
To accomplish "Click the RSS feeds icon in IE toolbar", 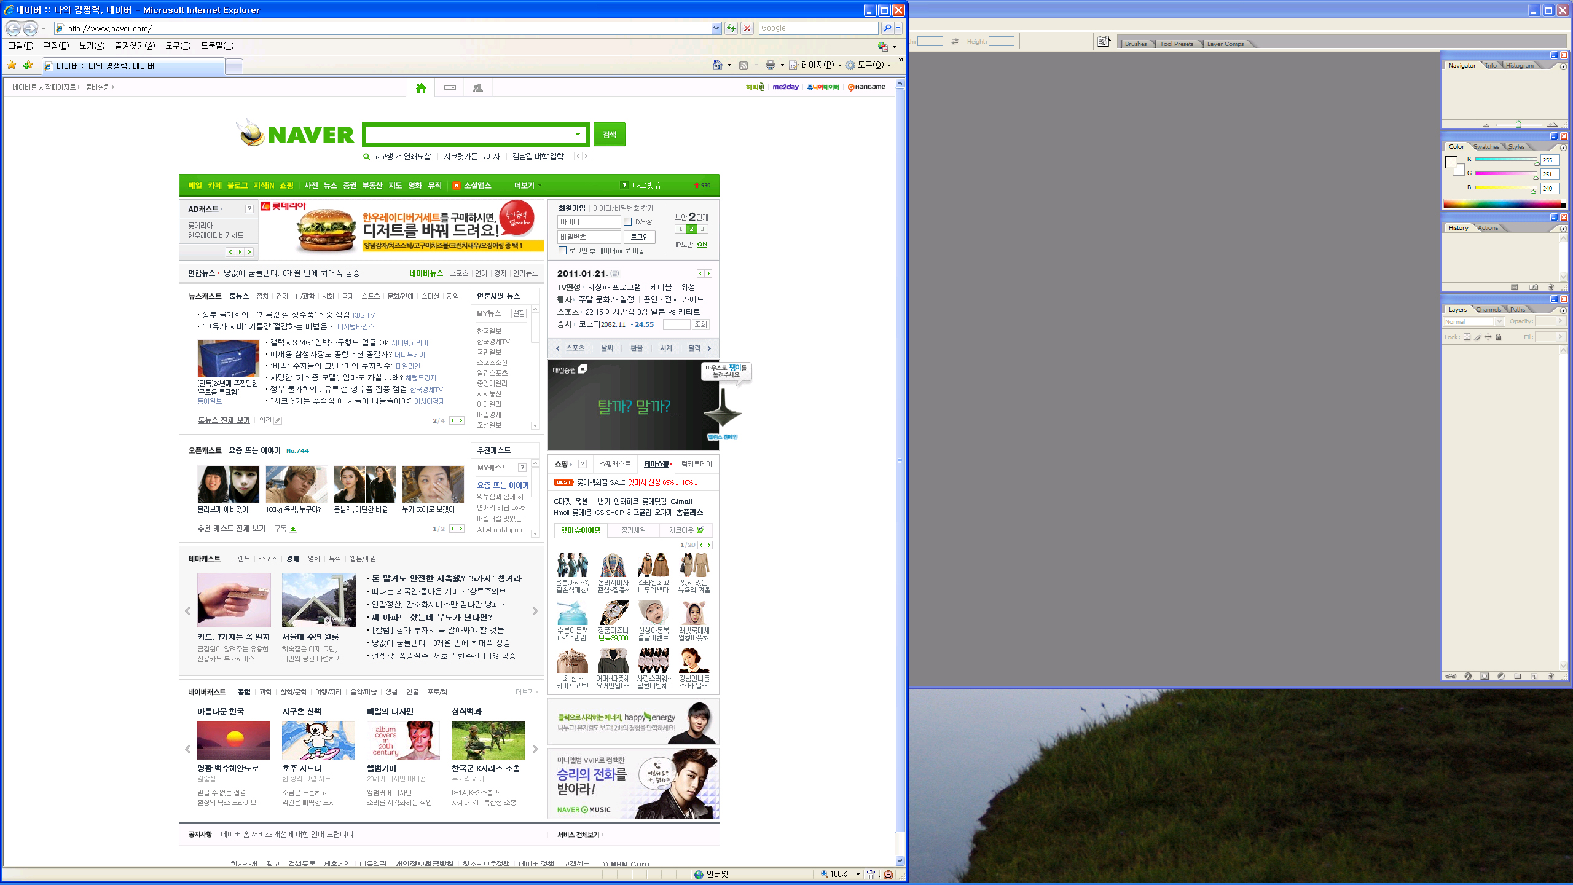I will click(743, 65).
